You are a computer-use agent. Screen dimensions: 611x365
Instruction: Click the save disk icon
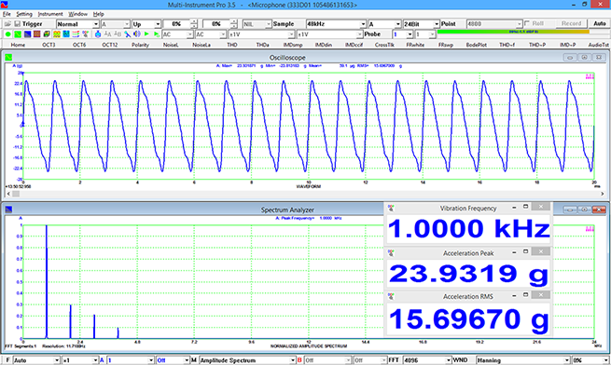coord(17,24)
